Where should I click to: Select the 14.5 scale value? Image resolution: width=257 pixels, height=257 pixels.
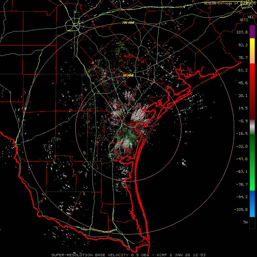point(243,108)
